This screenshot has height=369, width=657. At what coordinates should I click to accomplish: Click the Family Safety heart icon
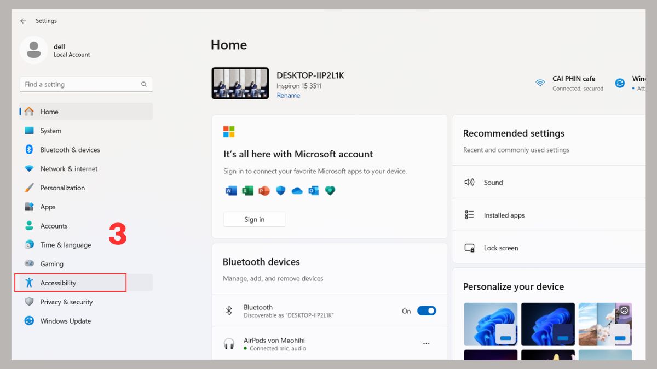[330, 190]
